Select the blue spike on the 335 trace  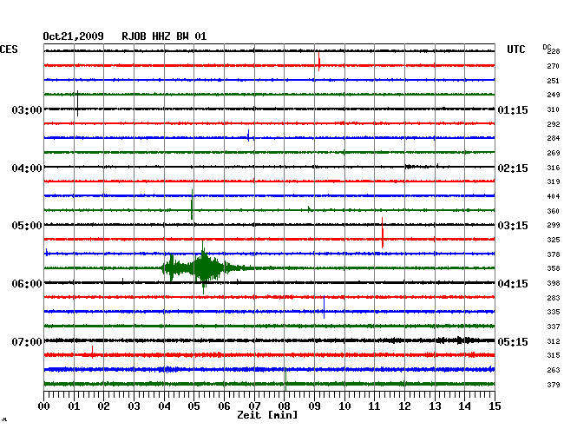325,307
